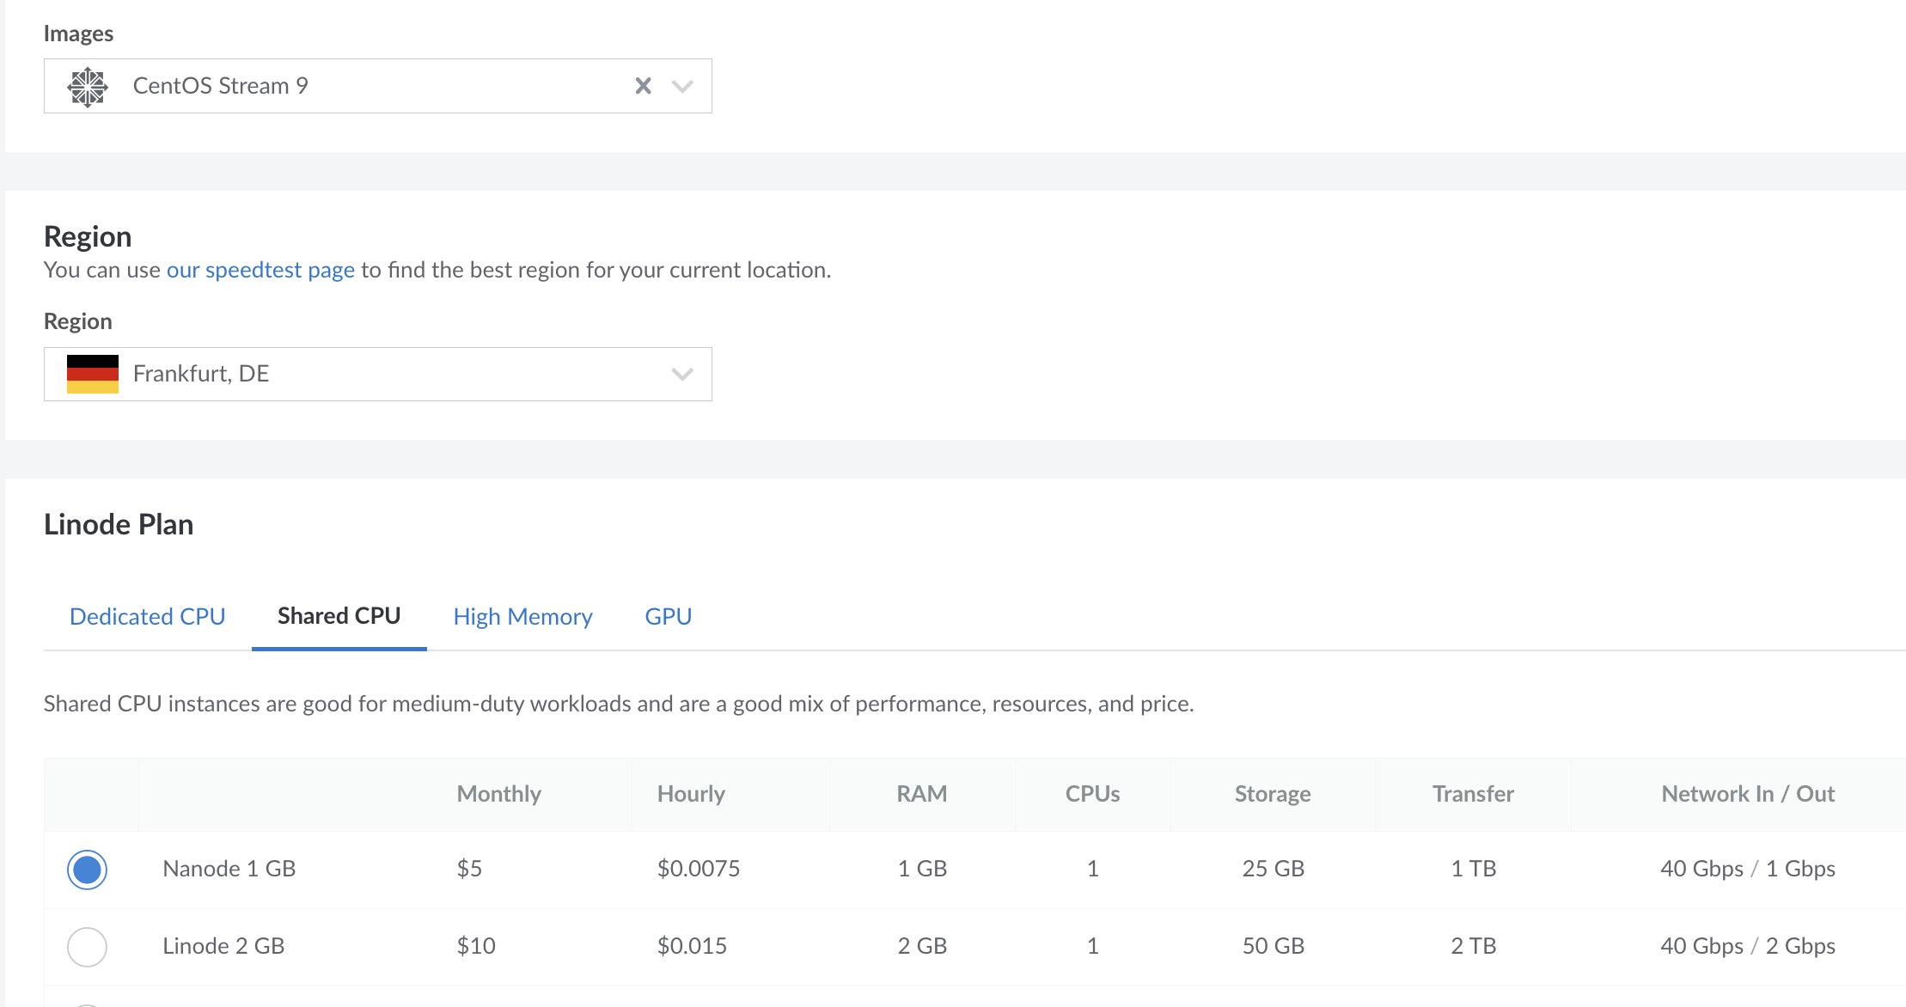Click the Linode 2 GB plan name
Screen dimensions: 1906x1007
pyautogui.click(x=223, y=946)
